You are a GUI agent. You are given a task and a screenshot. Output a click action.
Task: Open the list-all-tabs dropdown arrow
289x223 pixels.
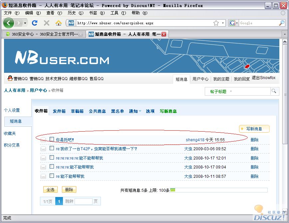tap(285, 34)
